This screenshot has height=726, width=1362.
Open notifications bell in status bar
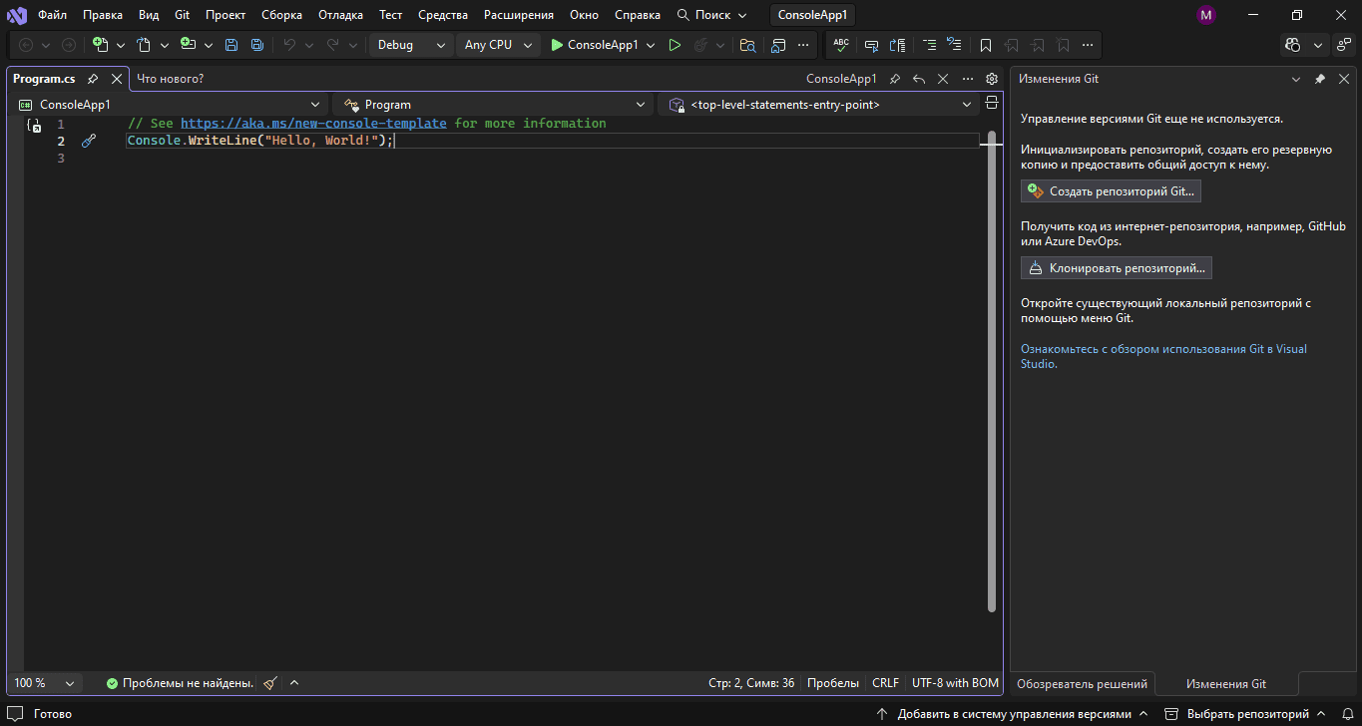1347,714
